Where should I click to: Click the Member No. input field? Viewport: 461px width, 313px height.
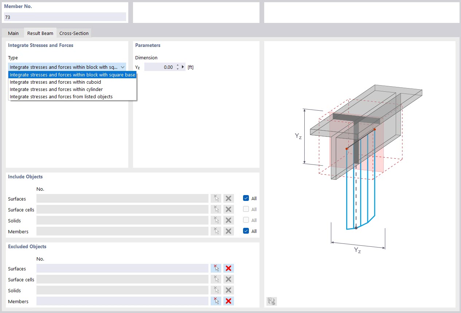point(65,17)
